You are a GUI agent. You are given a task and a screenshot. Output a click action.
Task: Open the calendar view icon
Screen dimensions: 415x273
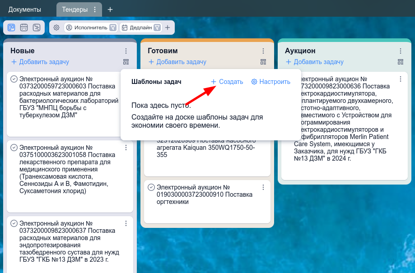pyautogui.click(x=23, y=28)
